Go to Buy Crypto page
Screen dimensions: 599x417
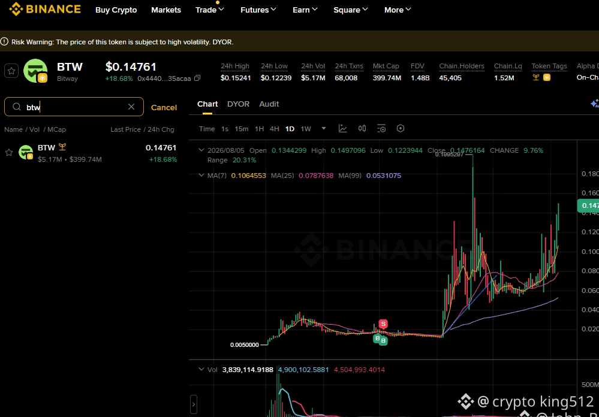tap(116, 10)
